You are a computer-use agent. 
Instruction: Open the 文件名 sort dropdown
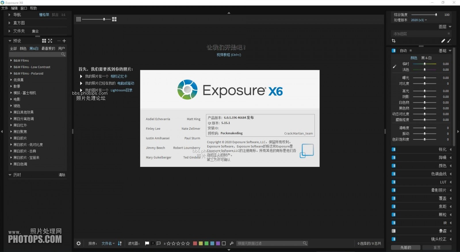(x=108, y=243)
